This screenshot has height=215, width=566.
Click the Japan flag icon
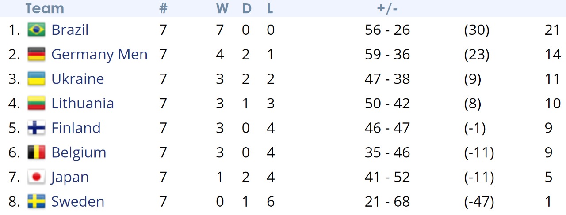coord(36,177)
